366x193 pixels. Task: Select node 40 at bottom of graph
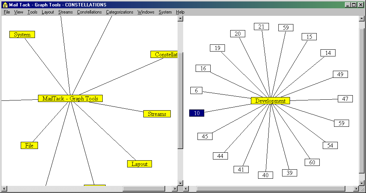pos(266,175)
